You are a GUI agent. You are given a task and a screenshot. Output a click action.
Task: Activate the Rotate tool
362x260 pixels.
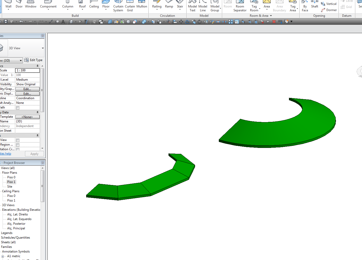point(199,22)
